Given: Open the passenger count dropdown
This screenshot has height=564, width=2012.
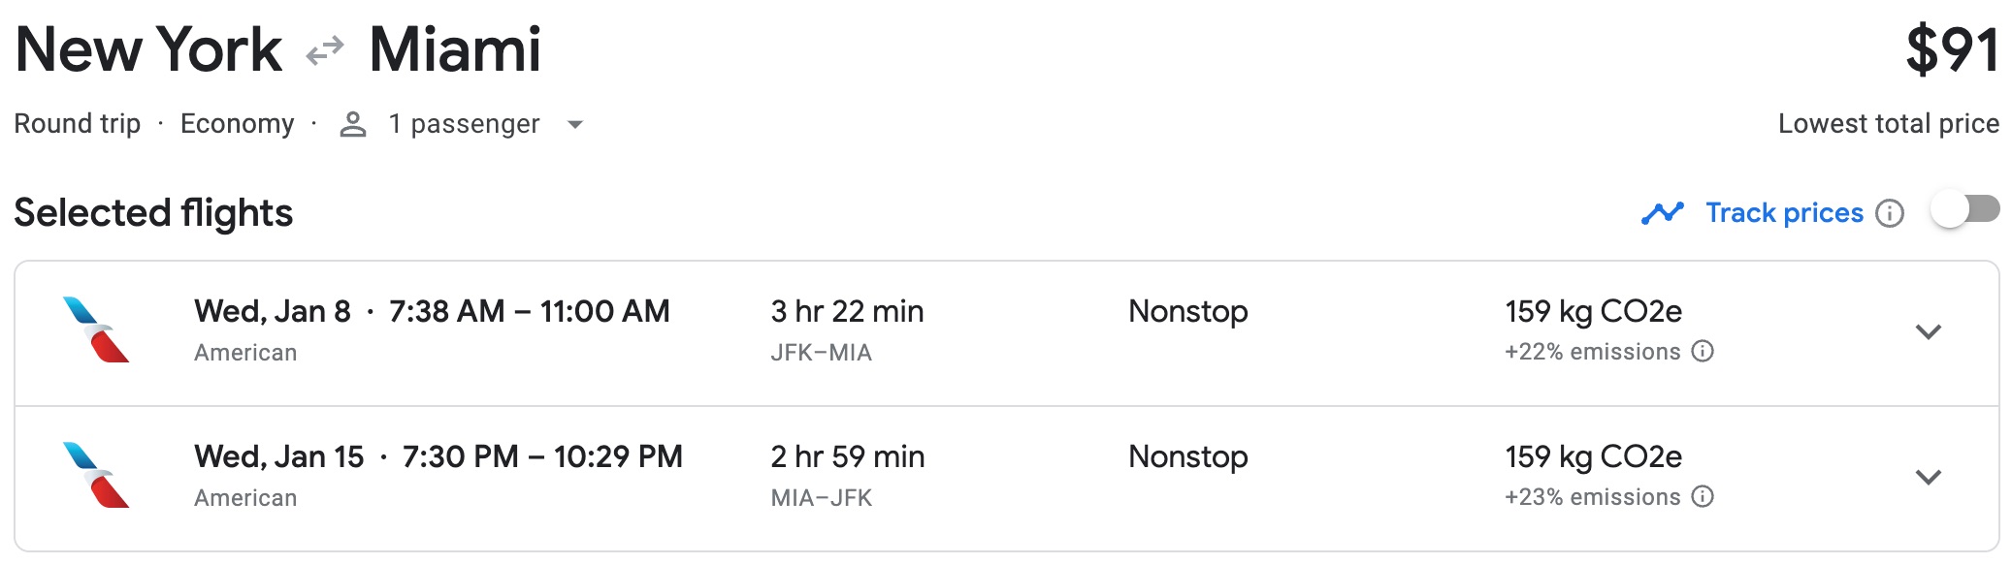Looking at the screenshot, I should tap(576, 124).
